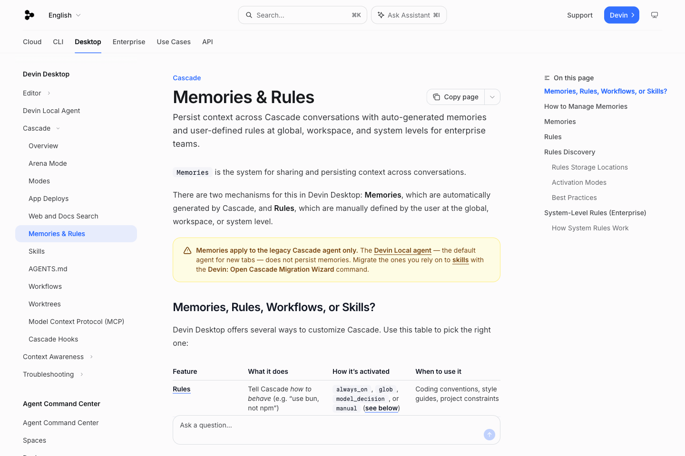Screen dimensions: 685x456
Task: Collapse the Cascade sidebar section
Action: (x=41, y=128)
